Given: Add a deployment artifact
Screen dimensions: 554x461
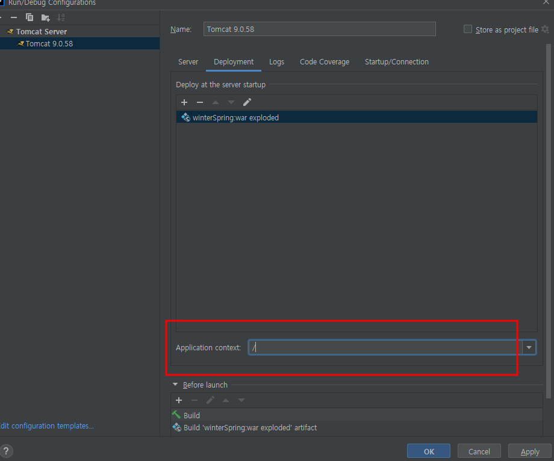Looking at the screenshot, I should (184, 102).
